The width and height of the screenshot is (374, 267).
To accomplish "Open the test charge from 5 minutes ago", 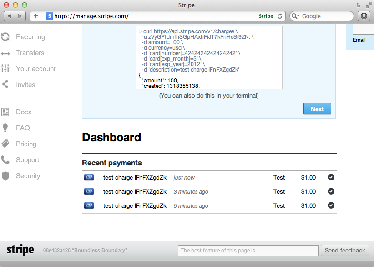I will 209,206.
